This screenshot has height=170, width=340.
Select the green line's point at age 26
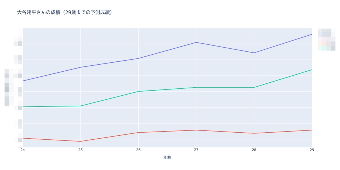tap(138, 91)
